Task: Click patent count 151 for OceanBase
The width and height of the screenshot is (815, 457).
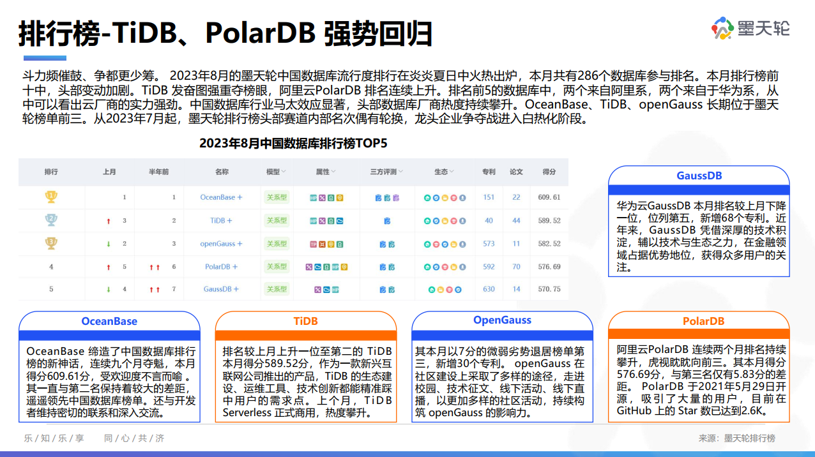Action: point(489,197)
